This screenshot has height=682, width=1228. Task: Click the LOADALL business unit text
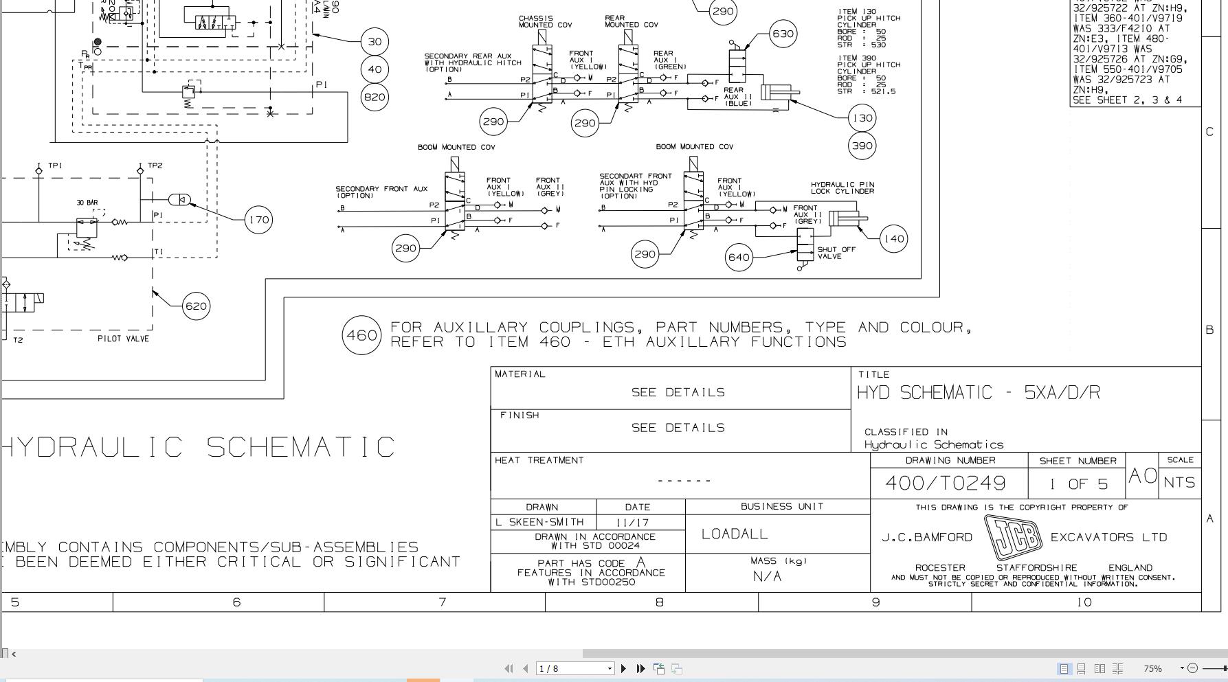tap(735, 534)
